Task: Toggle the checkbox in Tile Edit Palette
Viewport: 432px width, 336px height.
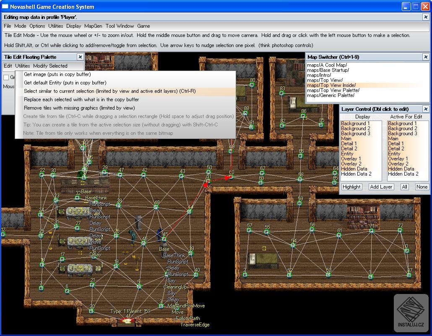Action: [6, 77]
